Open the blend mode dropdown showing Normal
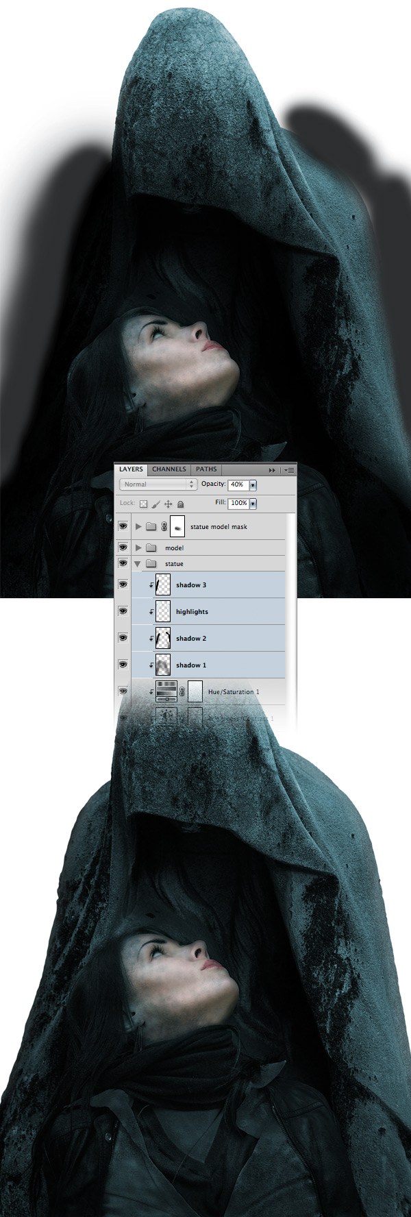 (159, 484)
